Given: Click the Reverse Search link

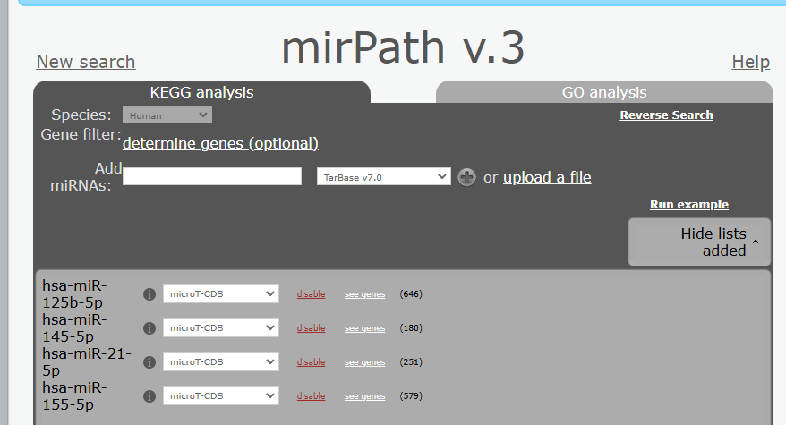Looking at the screenshot, I should pos(666,115).
